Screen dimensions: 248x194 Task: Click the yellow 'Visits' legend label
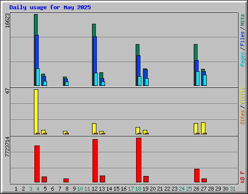[x=242, y=96]
